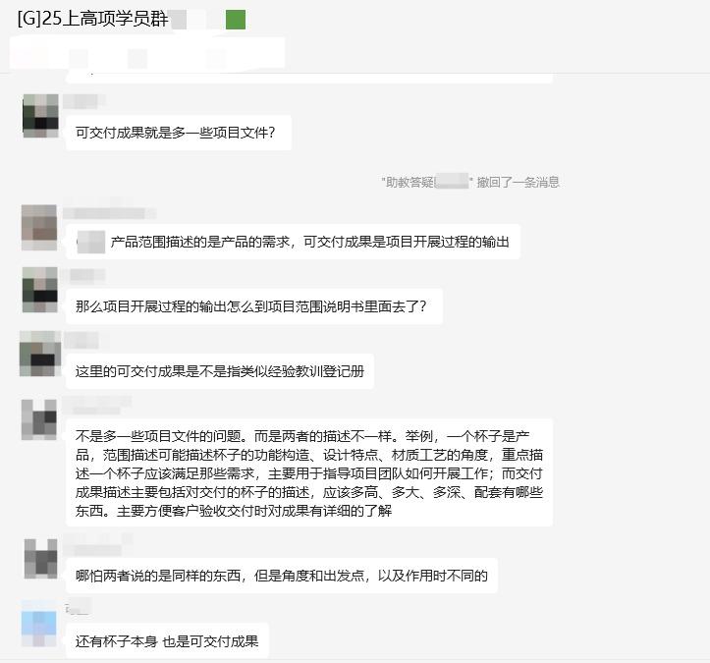Click avatar beside 经验教训登记册 message
710x663 pixels.
pyautogui.click(x=40, y=354)
